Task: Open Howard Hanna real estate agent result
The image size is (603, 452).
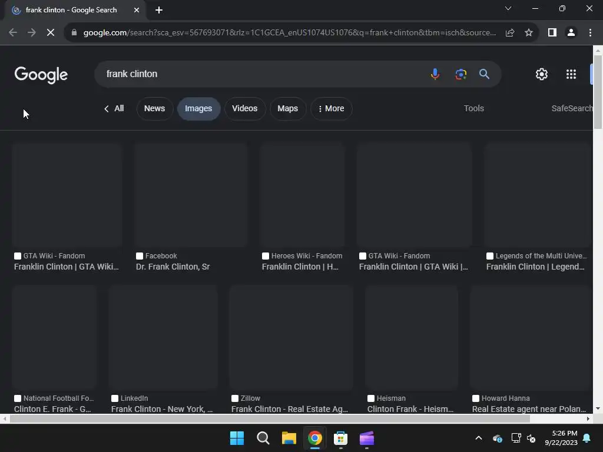Action: point(529,409)
